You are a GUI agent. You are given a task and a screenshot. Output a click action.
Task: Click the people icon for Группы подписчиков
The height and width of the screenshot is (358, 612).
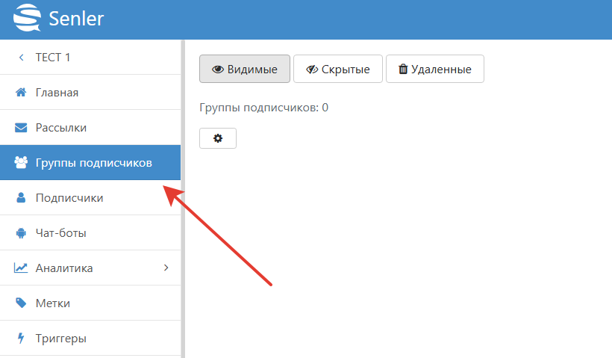coord(21,163)
